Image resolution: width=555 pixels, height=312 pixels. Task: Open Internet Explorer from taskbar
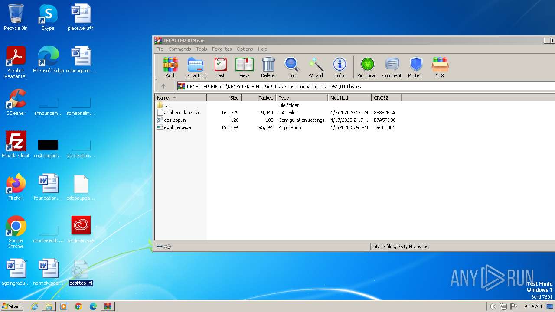[x=34, y=306]
